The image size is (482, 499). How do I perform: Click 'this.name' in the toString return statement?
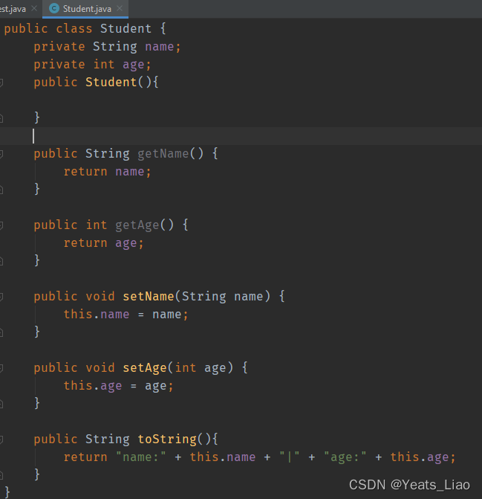click(223, 457)
